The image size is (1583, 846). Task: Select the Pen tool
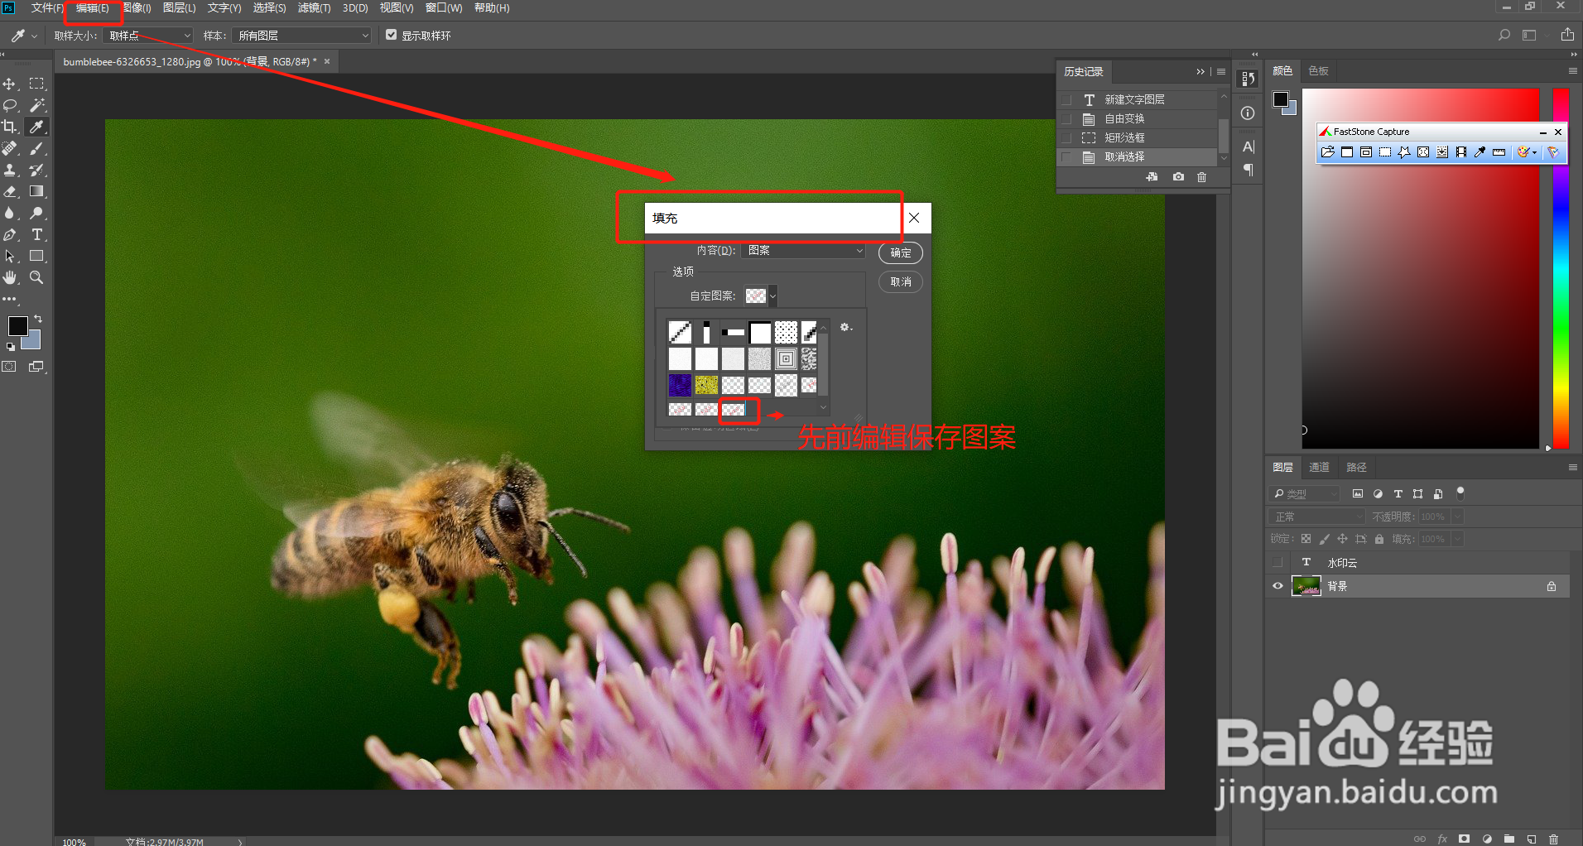pos(10,235)
